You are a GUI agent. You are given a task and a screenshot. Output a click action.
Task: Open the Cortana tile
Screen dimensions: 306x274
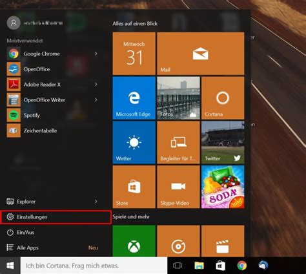click(223, 98)
